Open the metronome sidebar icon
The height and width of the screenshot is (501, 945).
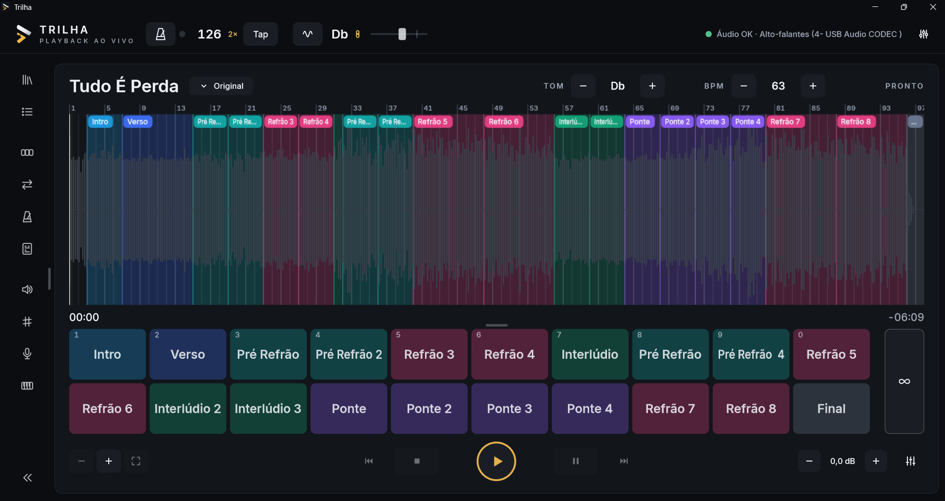(27, 217)
